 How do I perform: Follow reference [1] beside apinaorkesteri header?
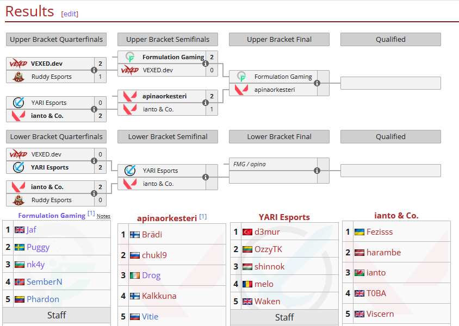203,217
